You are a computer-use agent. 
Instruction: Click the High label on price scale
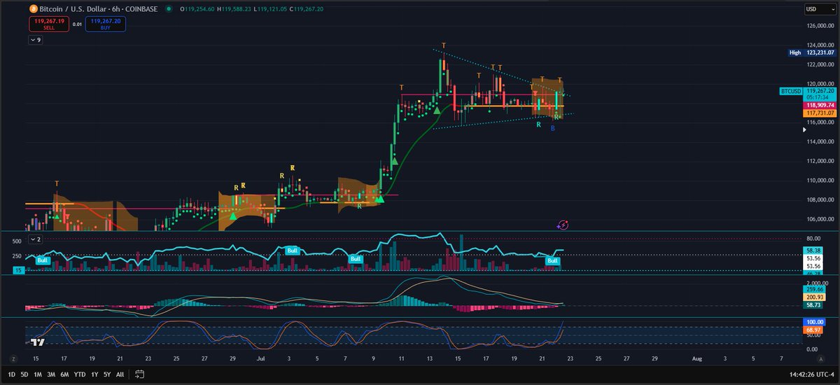tap(794, 52)
